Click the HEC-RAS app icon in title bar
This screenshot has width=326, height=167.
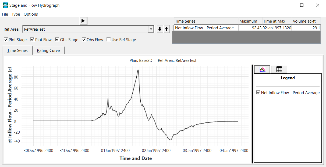(x=5, y=5)
